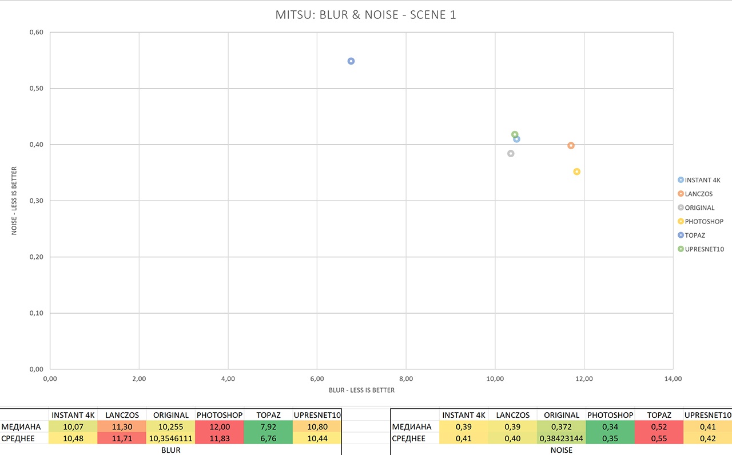Image resolution: width=732 pixels, height=455 pixels.
Task: Select the LANCZOS orange data point in the plot
Action: coord(571,145)
